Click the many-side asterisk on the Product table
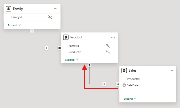Screen dimensions: 180x108 59,48
